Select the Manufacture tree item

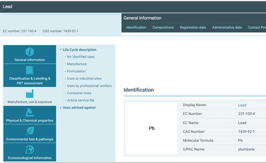(x=77, y=64)
